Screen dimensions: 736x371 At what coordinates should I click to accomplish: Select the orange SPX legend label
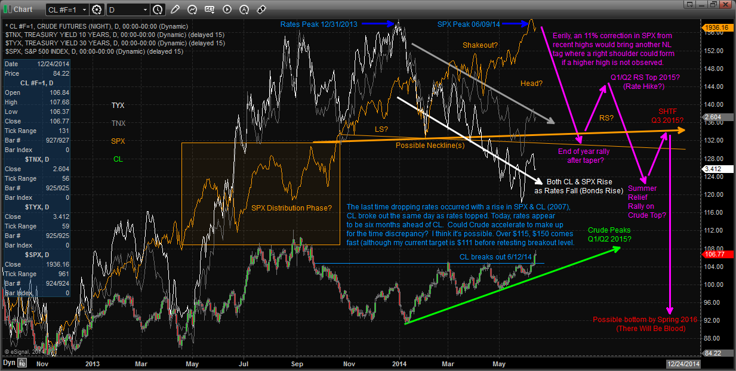[118, 141]
